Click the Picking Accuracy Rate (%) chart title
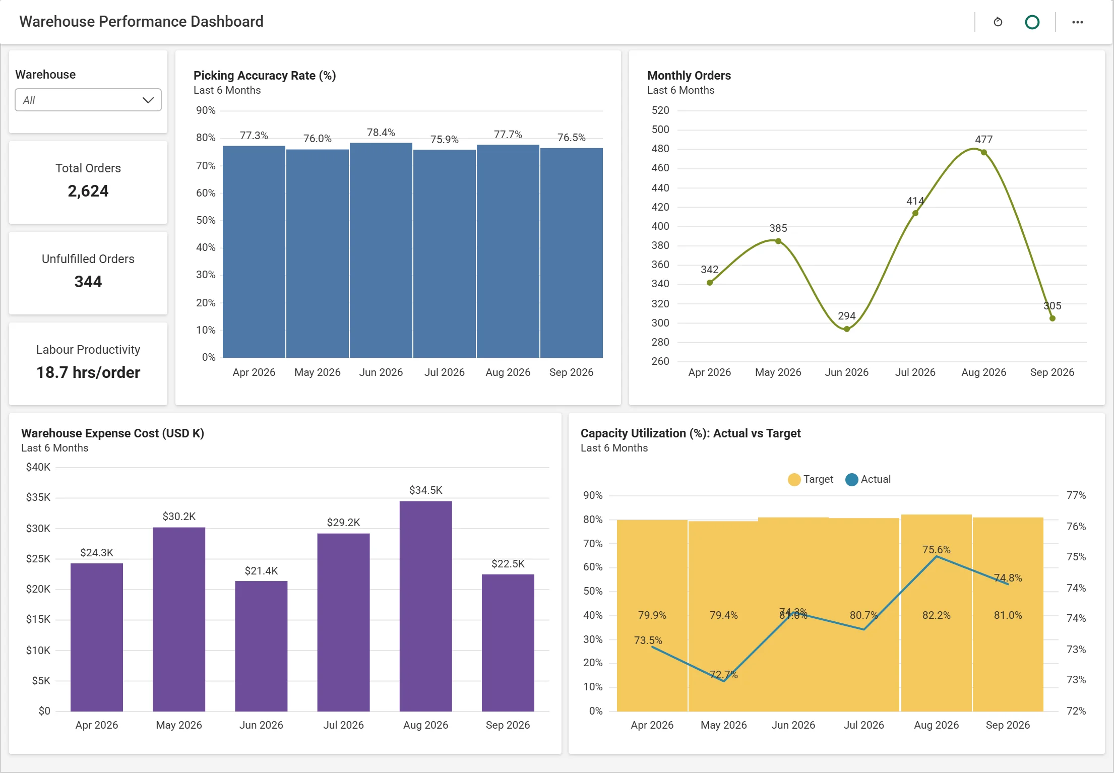The width and height of the screenshot is (1114, 773). [265, 76]
